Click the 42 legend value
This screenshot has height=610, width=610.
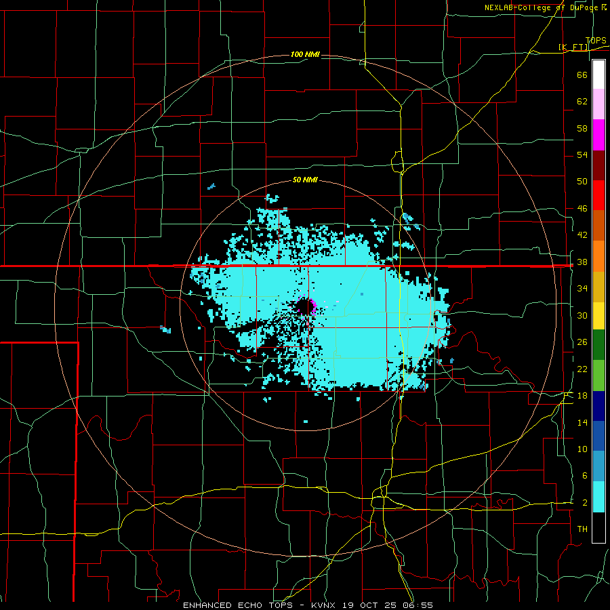click(582, 235)
